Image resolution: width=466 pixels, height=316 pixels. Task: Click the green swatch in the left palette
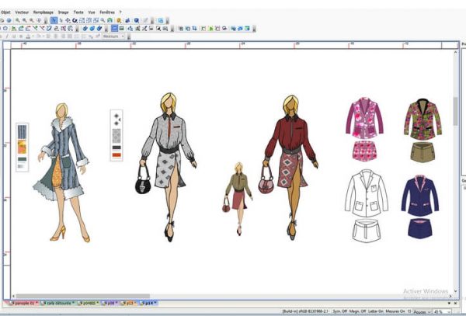[22, 159]
